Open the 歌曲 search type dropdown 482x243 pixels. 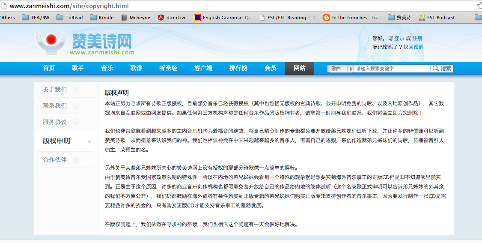click(x=341, y=69)
